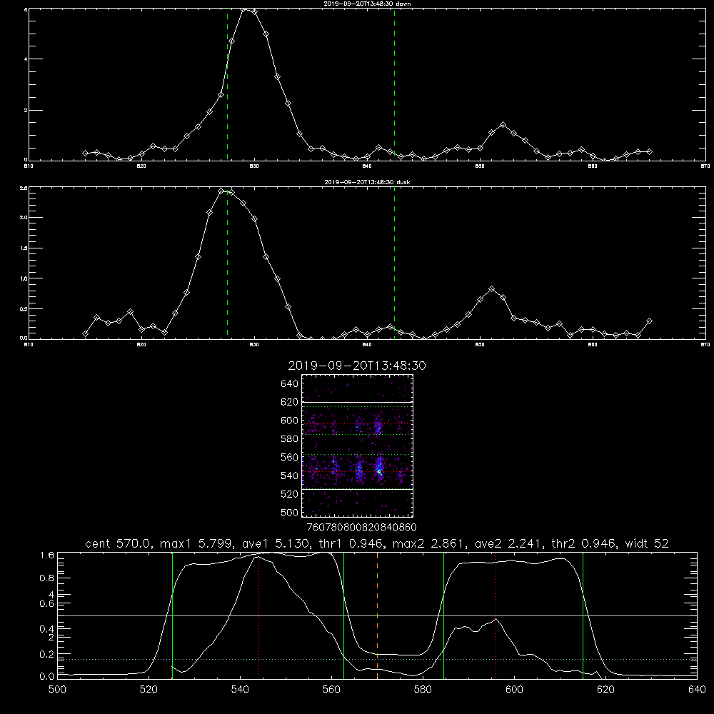Click the left green dashed line in dawn plot

pos(227,85)
